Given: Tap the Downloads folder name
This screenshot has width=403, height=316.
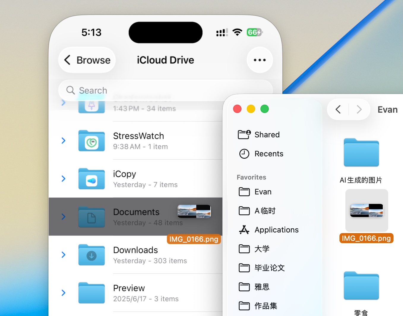Looking at the screenshot, I should point(136,250).
